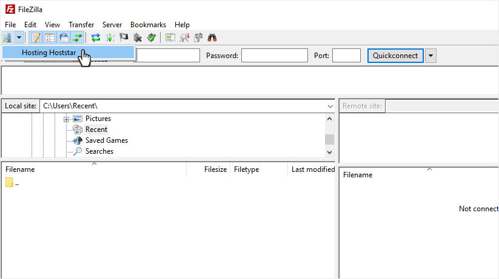Screen dimensions: 499x279
Task: Open the File menu
Action: coord(10,25)
